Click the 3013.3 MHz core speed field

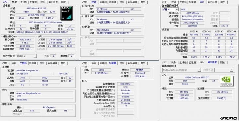pyautogui.click(x=25, y=39)
